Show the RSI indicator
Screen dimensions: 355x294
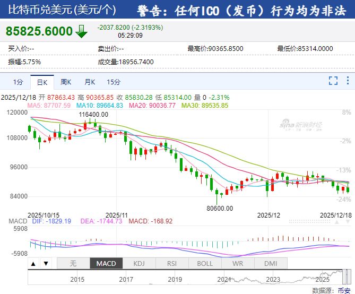(172, 263)
